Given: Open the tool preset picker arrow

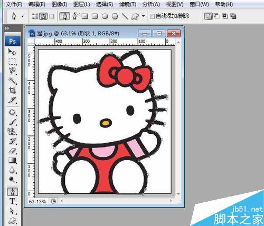Looking at the screenshot, I should click(23, 16).
